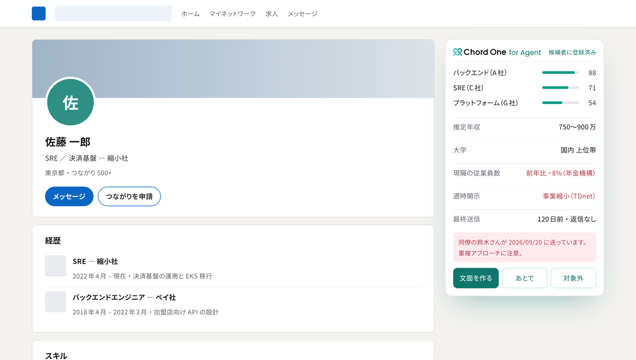This screenshot has height=360, width=636.
Task: Click the 縮小社 company logo placeholder
Action: (56, 266)
